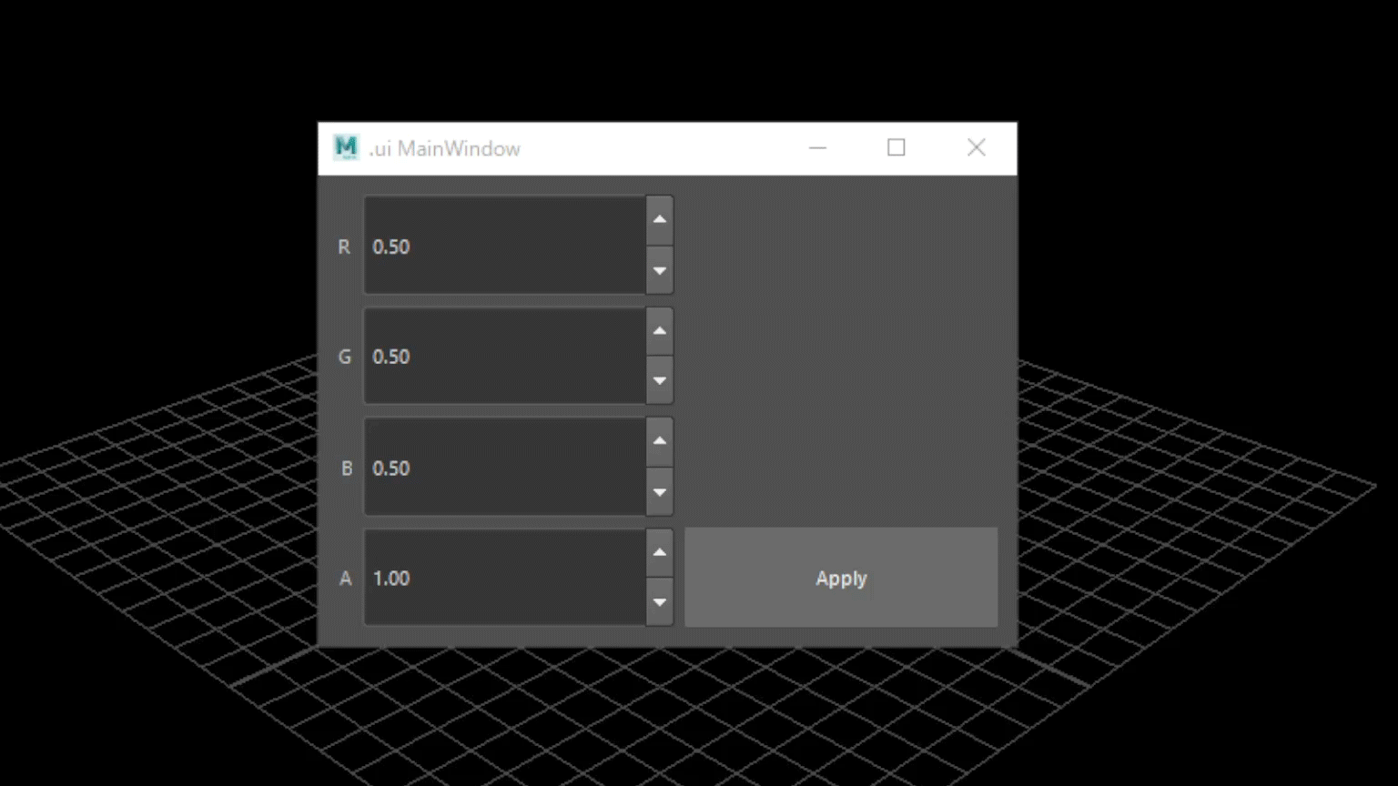This screenshot has height=786, width=1398.
Task: Maximize the .ui MainWindow
Action: tap(897, 147)
